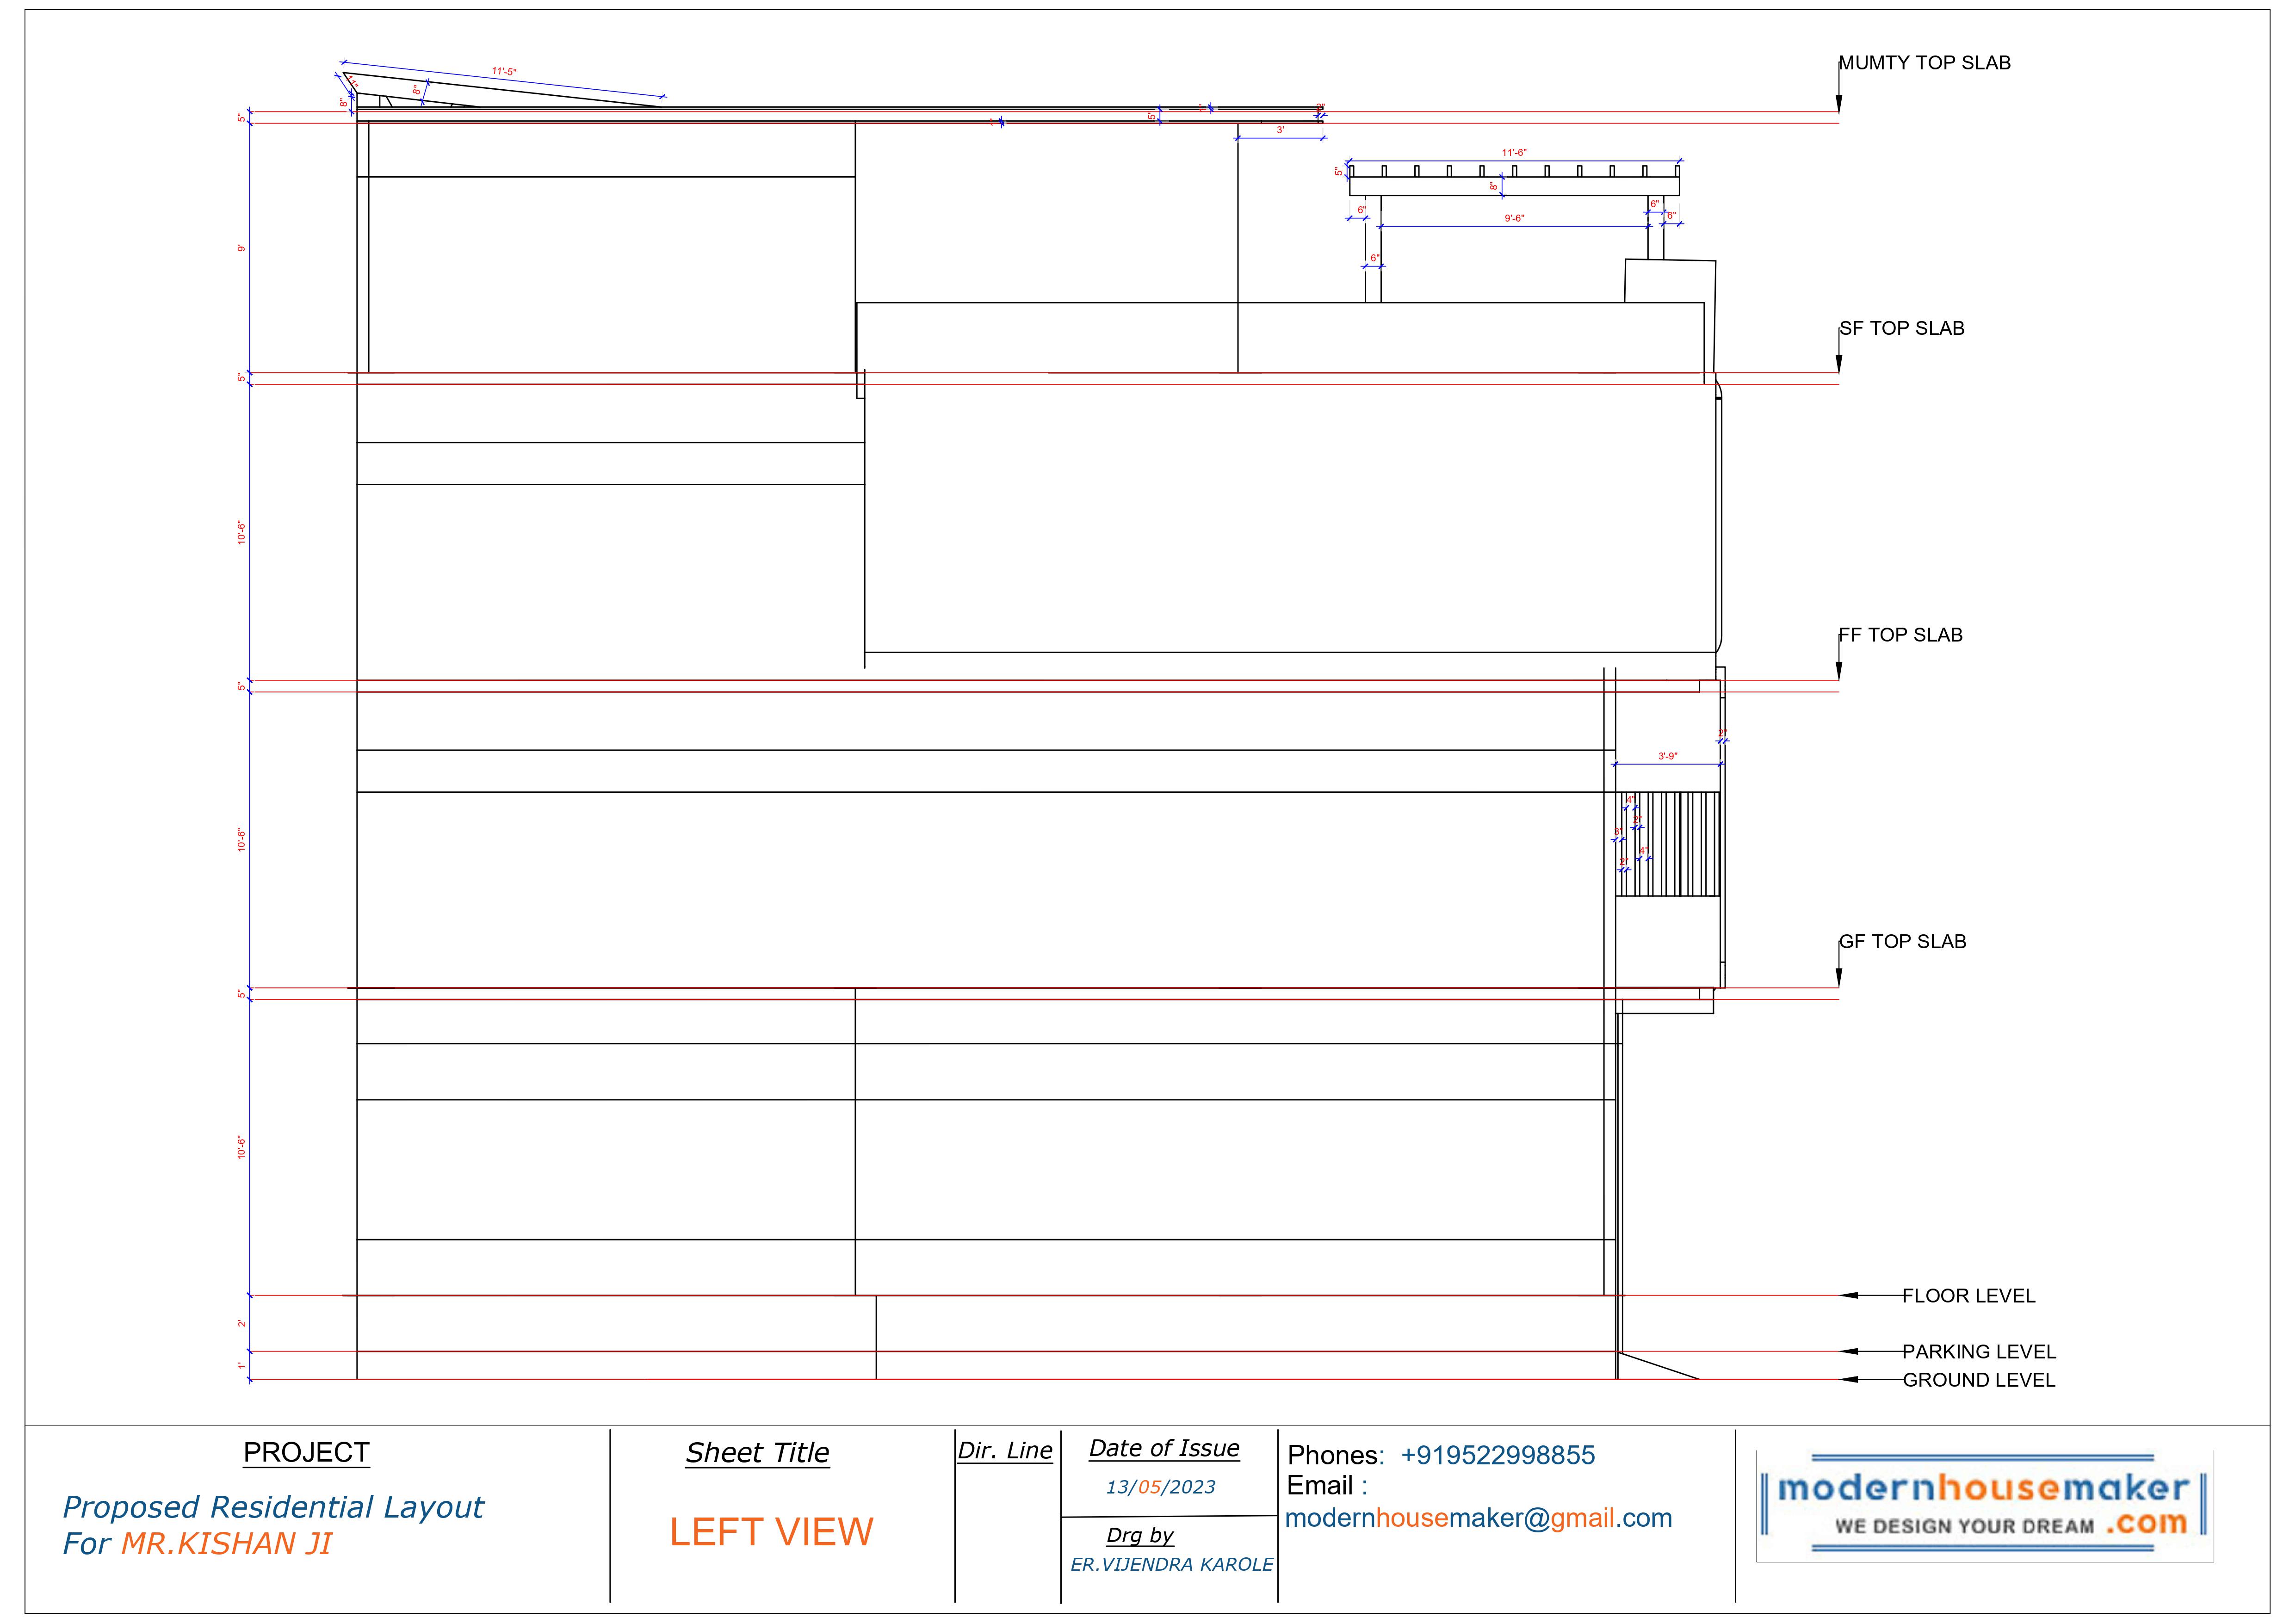The width and height of the screenshot is (2296, 1623).
Task: Click the down arrow under FF TOP SLAB
Action: click(1838, 671)
